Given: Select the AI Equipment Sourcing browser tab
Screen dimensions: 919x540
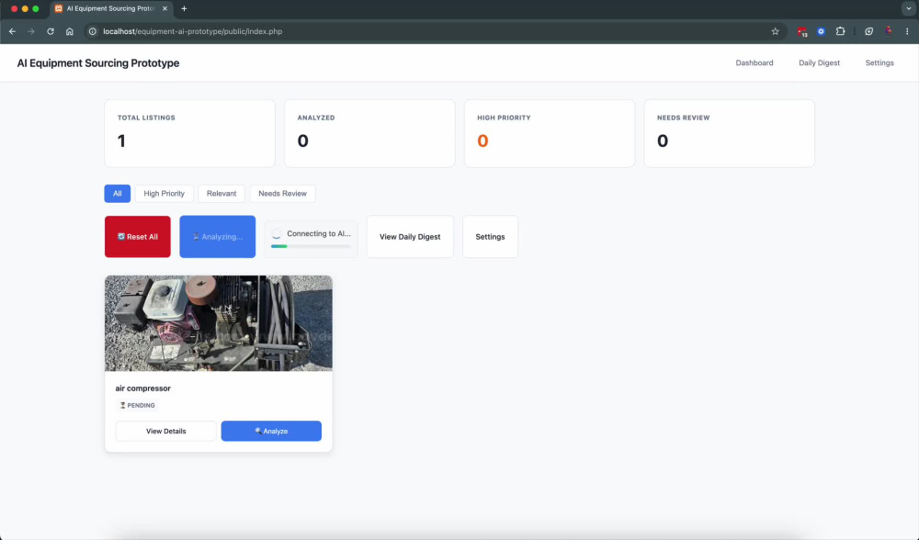Looking at the screenshot, I should point(111,9).
